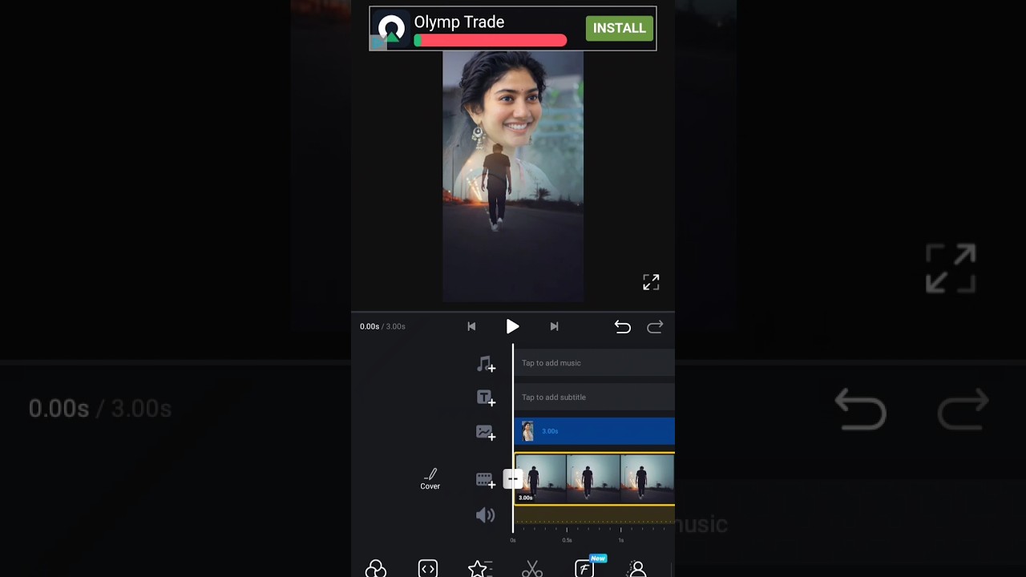Click the 0.5s mark on timeline ruler
This screenshot has height=577, width=1026.
[x=567, y=540]
